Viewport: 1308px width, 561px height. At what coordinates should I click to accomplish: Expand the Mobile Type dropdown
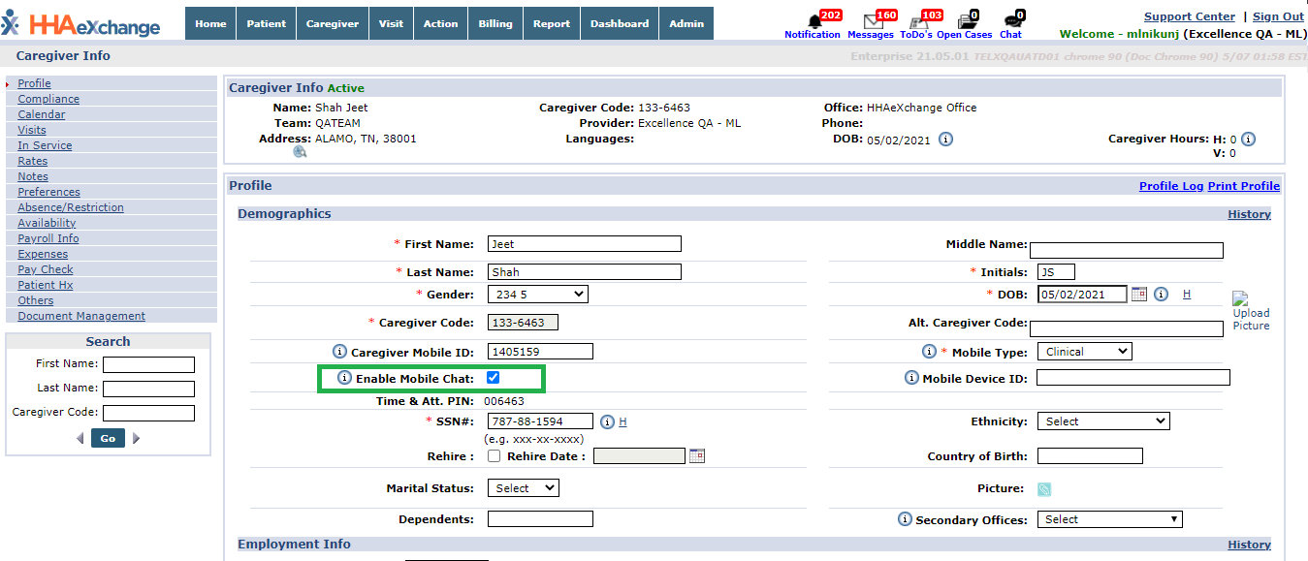tap(1084, 352)
